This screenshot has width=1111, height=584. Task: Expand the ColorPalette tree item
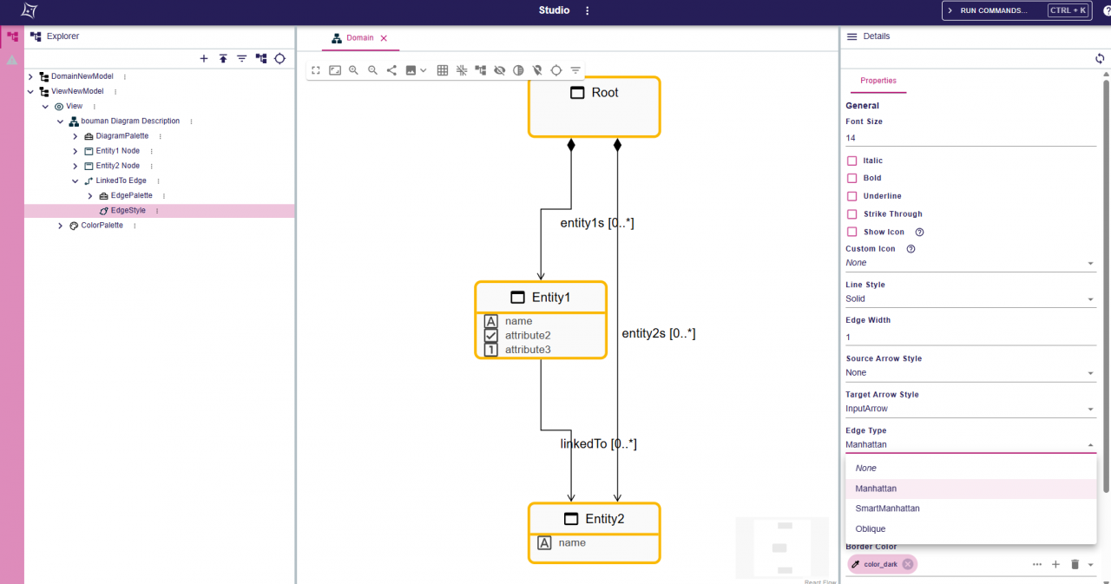[60, 226]
